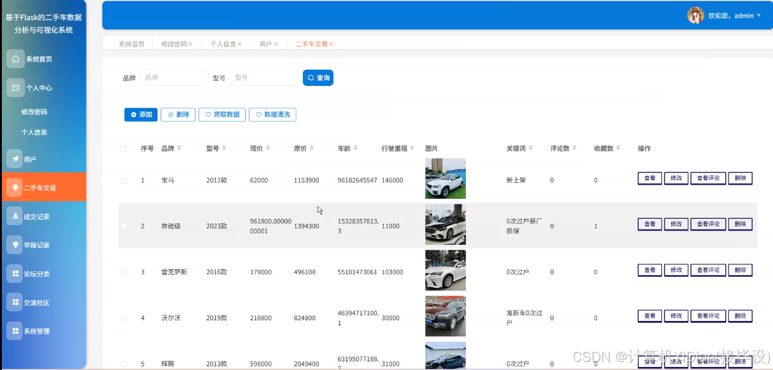Click the 宝马 car thumbnail image
Viewport: 773px width, 370px height.
pos(445,178)
